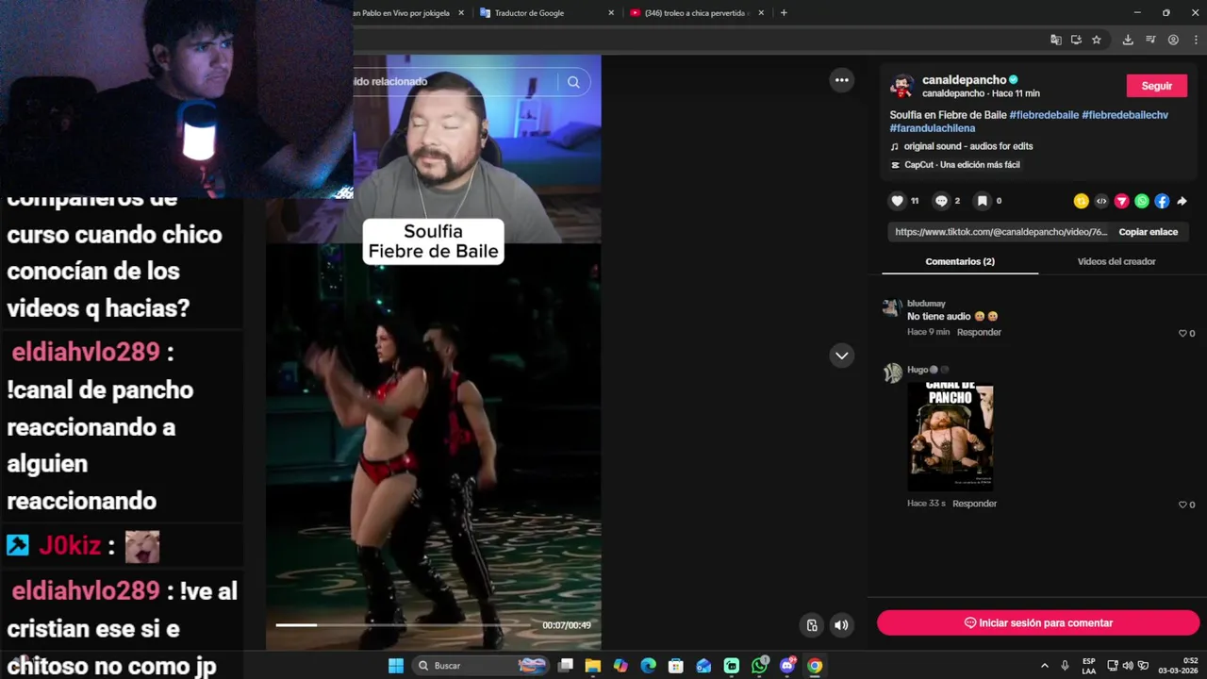Open Chrome media controls icon
The height and width of the screenshot is (679, 1207).
(1150, 40)
